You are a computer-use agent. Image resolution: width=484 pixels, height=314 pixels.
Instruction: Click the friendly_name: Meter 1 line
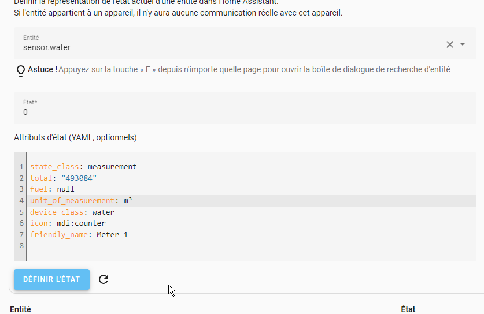click(79, 234)
